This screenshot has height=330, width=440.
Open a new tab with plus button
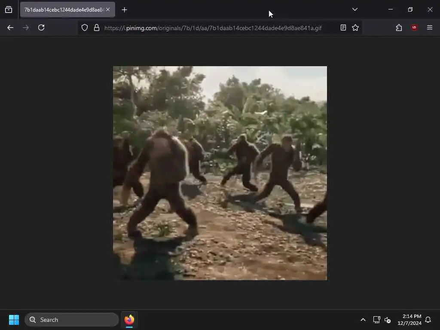click(x=124, y=10)
